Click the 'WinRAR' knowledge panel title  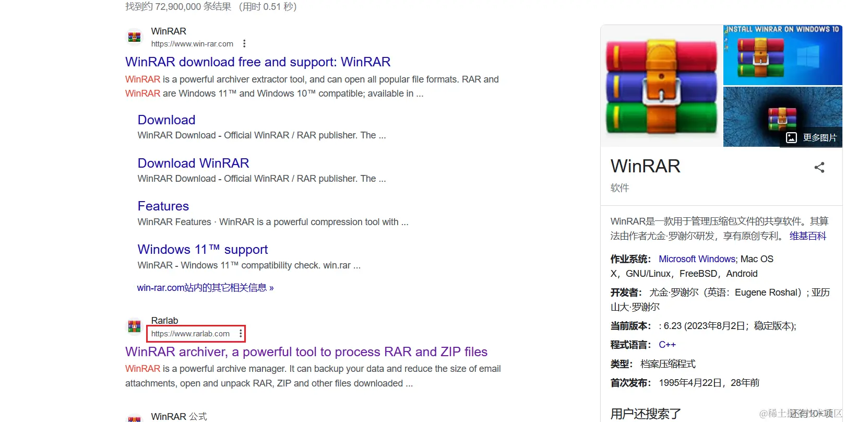646,166
